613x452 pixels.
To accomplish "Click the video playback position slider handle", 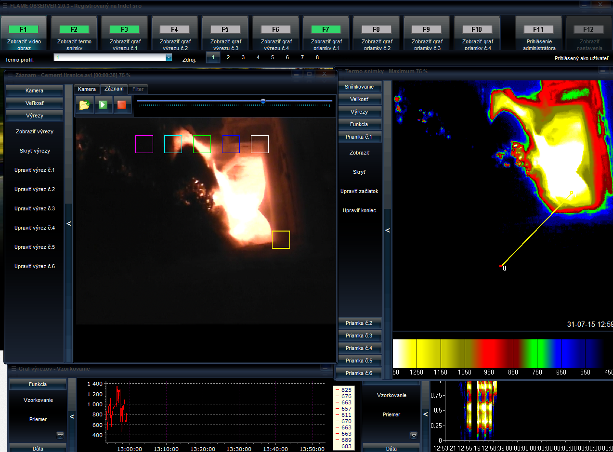I will coord(263,101).
